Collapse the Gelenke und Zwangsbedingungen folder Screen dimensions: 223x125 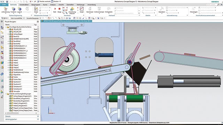coord(6,94)
